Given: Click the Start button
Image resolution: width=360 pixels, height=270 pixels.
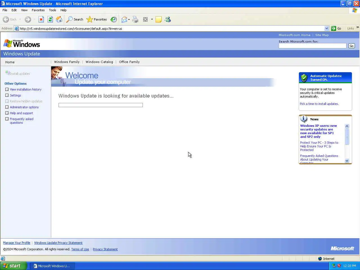Looking at the screenshot, I should click(13, 266).
